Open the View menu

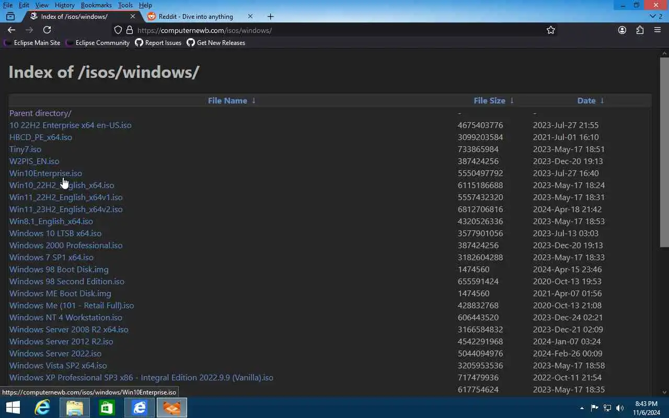42,5
